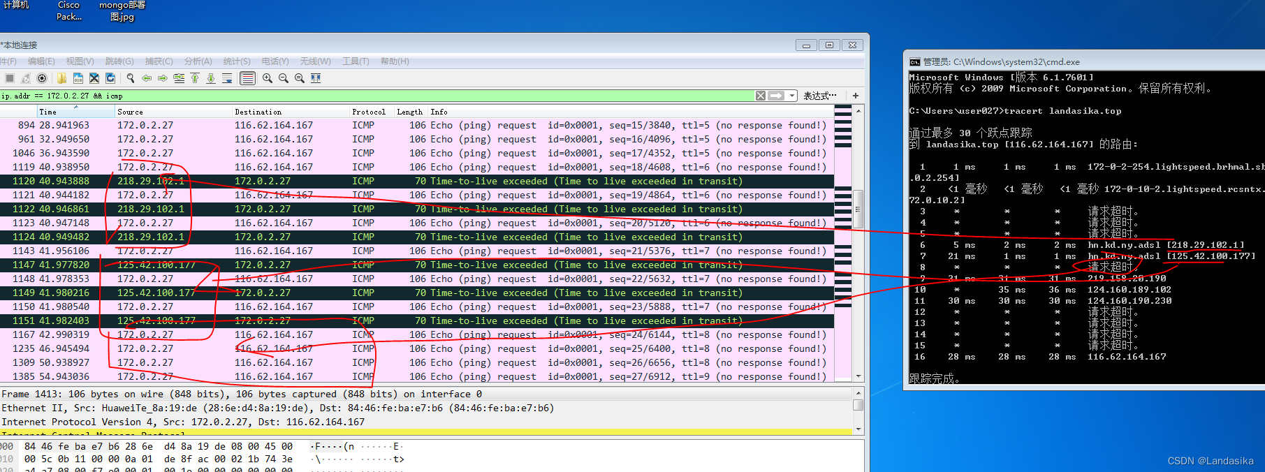The image size is (1265, 472).
Task: Click into the ip.addr display filter field
Action: point(377,96)
